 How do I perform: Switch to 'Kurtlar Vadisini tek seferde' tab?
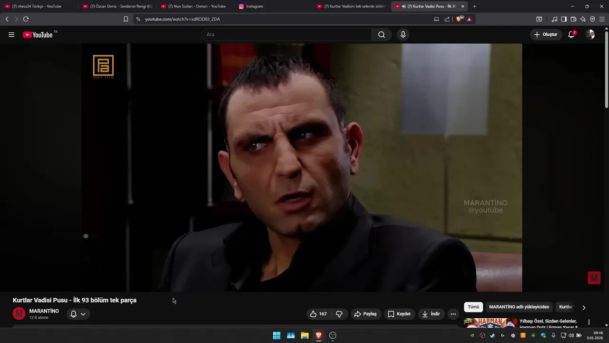pyautogui.click(x=351, y=6)
